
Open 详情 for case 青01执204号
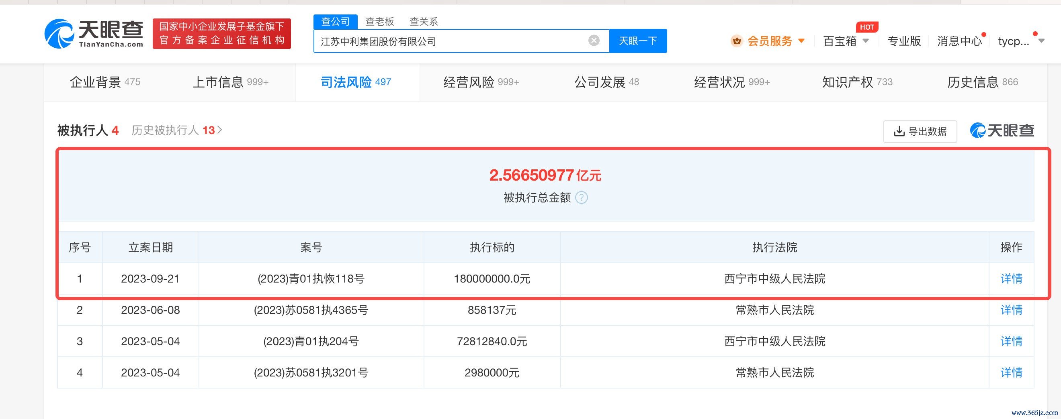point(1011,341)
